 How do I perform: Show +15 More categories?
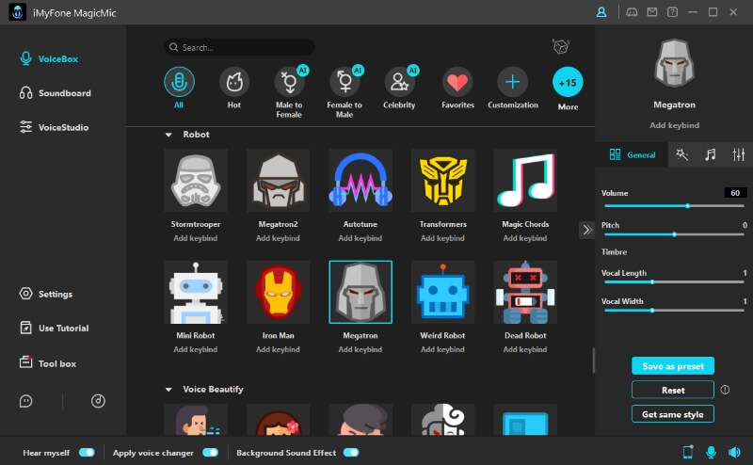pos(568,82)
